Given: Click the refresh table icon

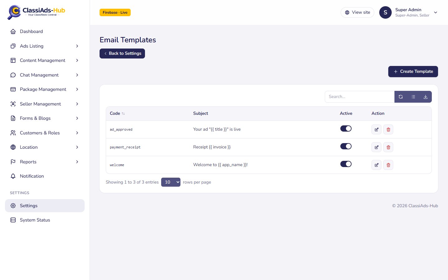Looking at the screenshot, I should click(x=401, y=97).
